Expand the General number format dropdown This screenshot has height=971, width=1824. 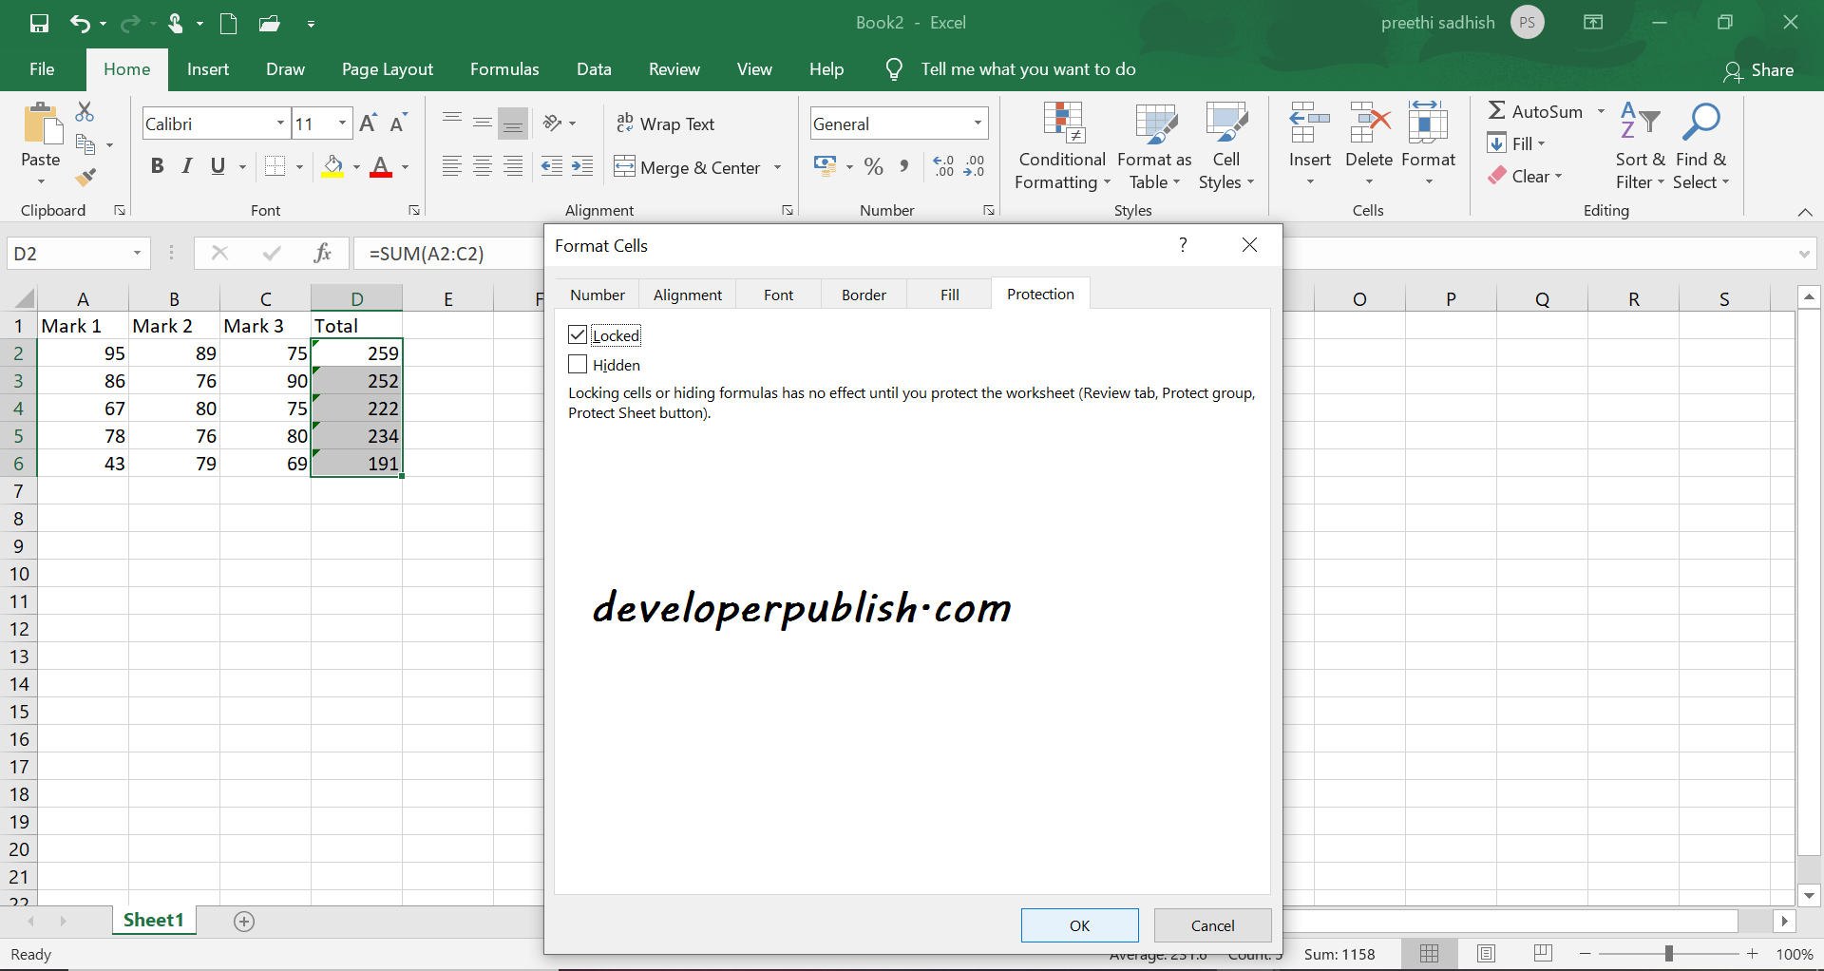[x=976, y=123]
